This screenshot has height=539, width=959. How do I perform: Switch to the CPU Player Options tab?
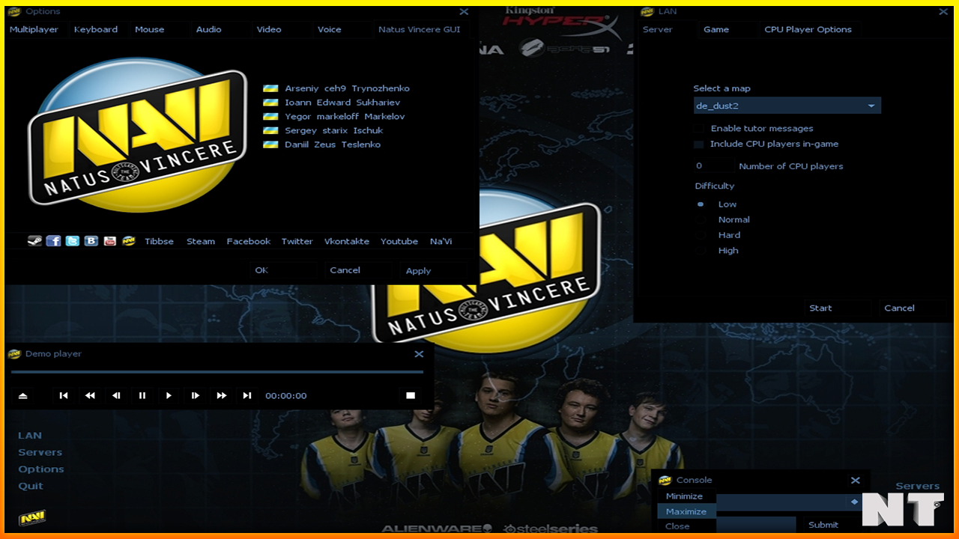pyautogui.click(x=808, y=29)
